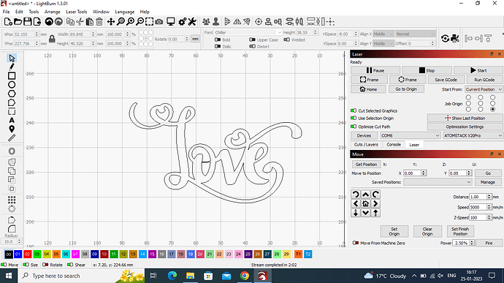504x283 pixels.
Task: Open the COM6 port dropdown
Action: pos(411,135)
